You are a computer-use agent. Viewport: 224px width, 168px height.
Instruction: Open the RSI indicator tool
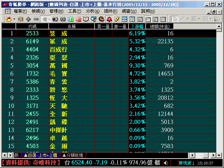(x=21, y=19)
